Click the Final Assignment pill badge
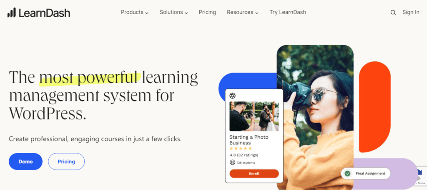This screenshot has width=427, height=190. point(365,173)
